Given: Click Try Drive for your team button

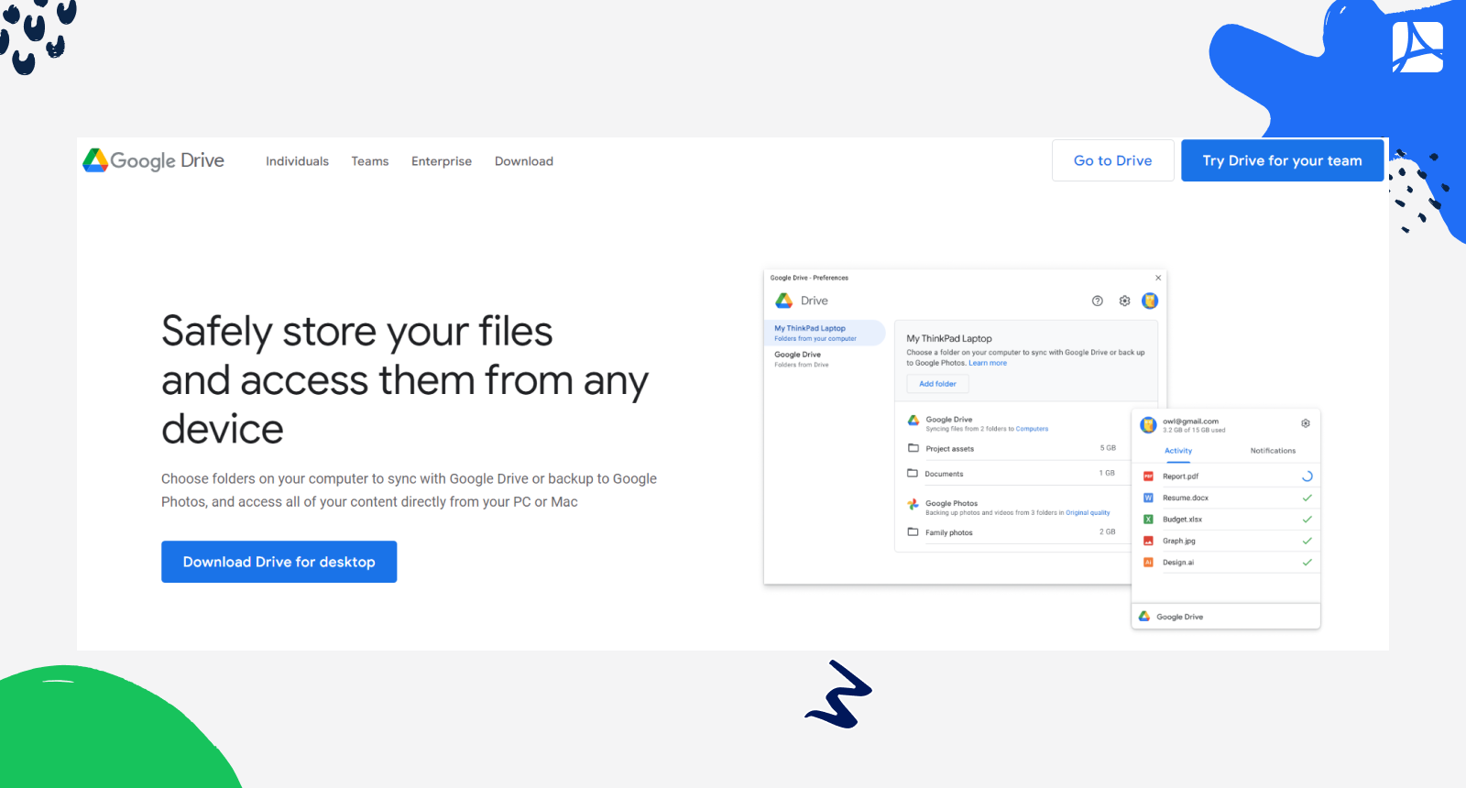Looking at the screenshot, I should [x=1283, y=160].
